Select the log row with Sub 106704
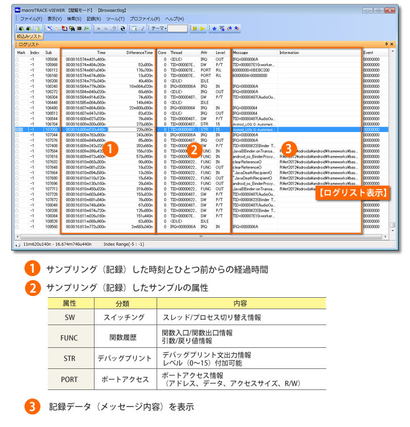 pyautogui.click(x=202, y=124)
